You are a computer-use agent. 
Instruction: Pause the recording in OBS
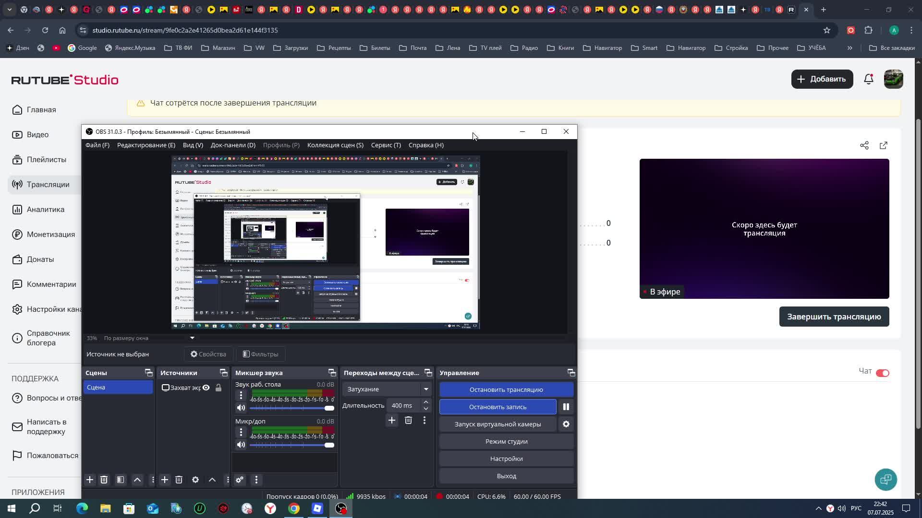pyautogui.click(x=566, y=407)
